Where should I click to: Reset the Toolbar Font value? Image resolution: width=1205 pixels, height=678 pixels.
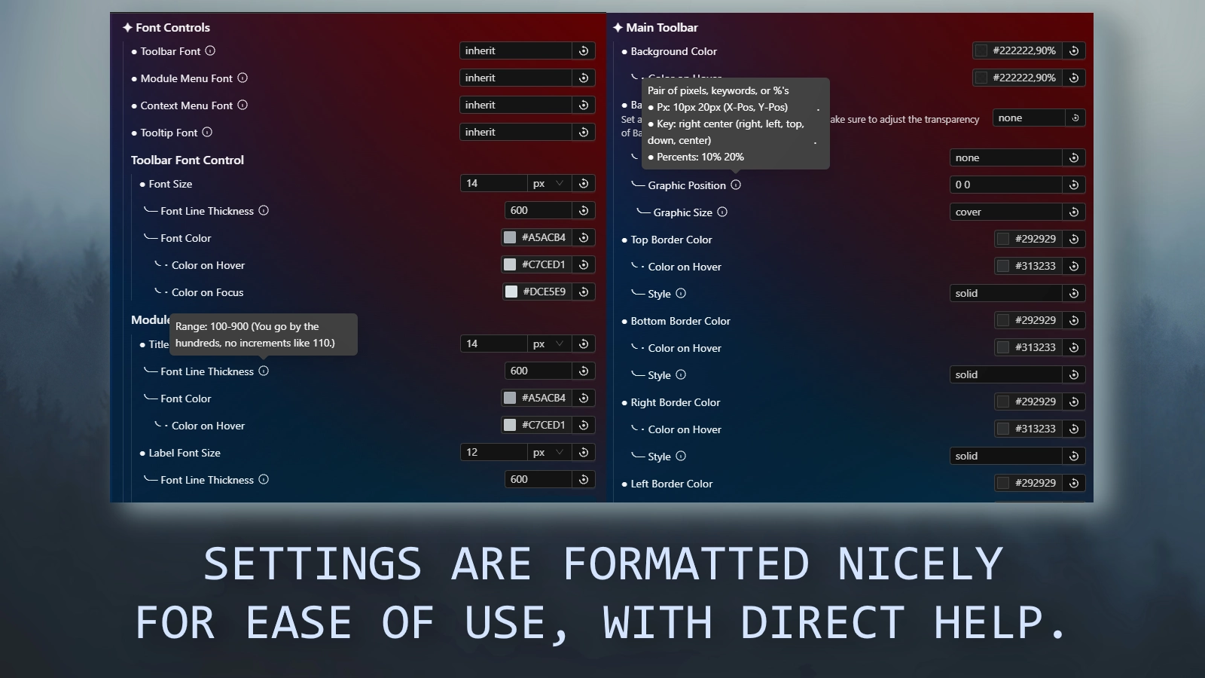coord(584,51)
